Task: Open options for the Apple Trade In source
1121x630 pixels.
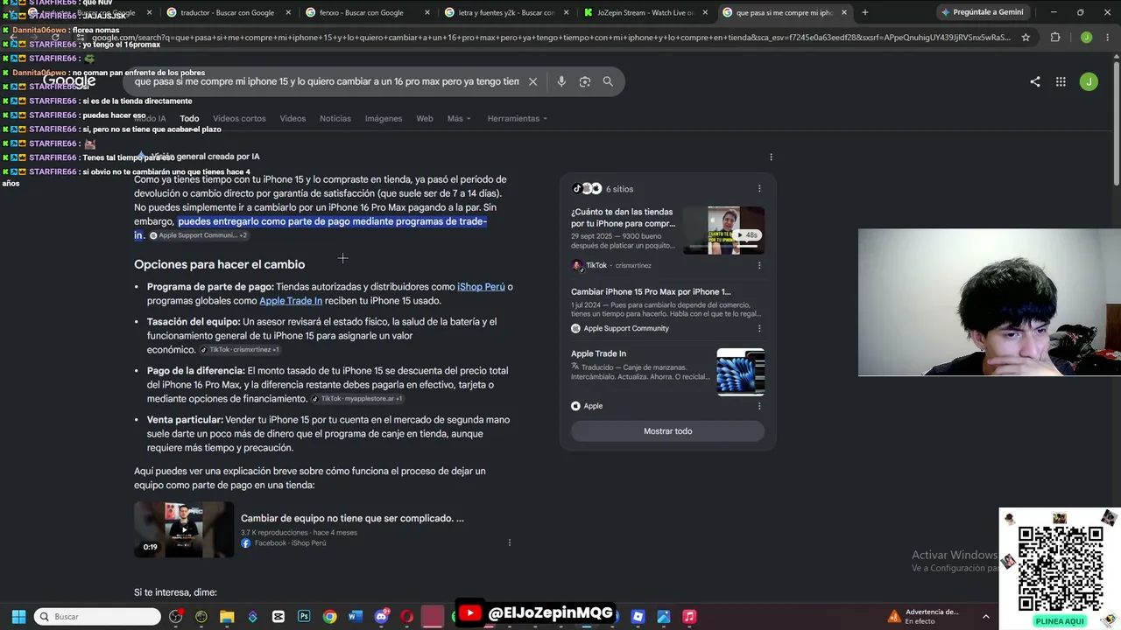Action: coord(759,406)
